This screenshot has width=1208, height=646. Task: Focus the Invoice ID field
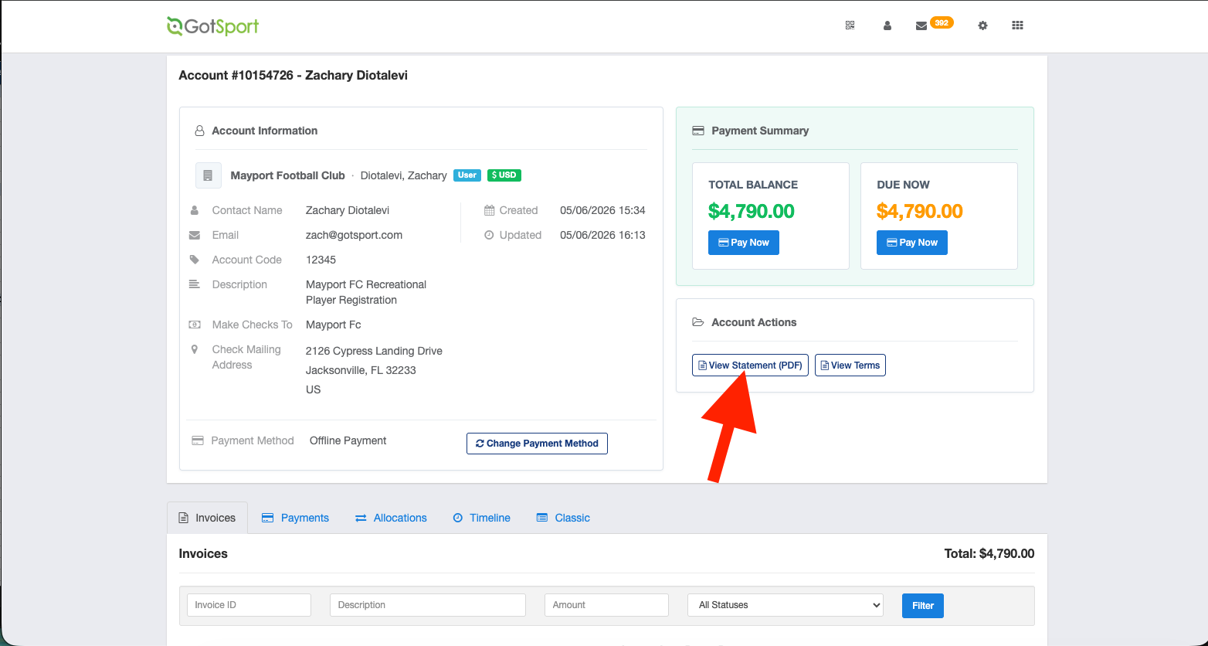pos(249,605)
